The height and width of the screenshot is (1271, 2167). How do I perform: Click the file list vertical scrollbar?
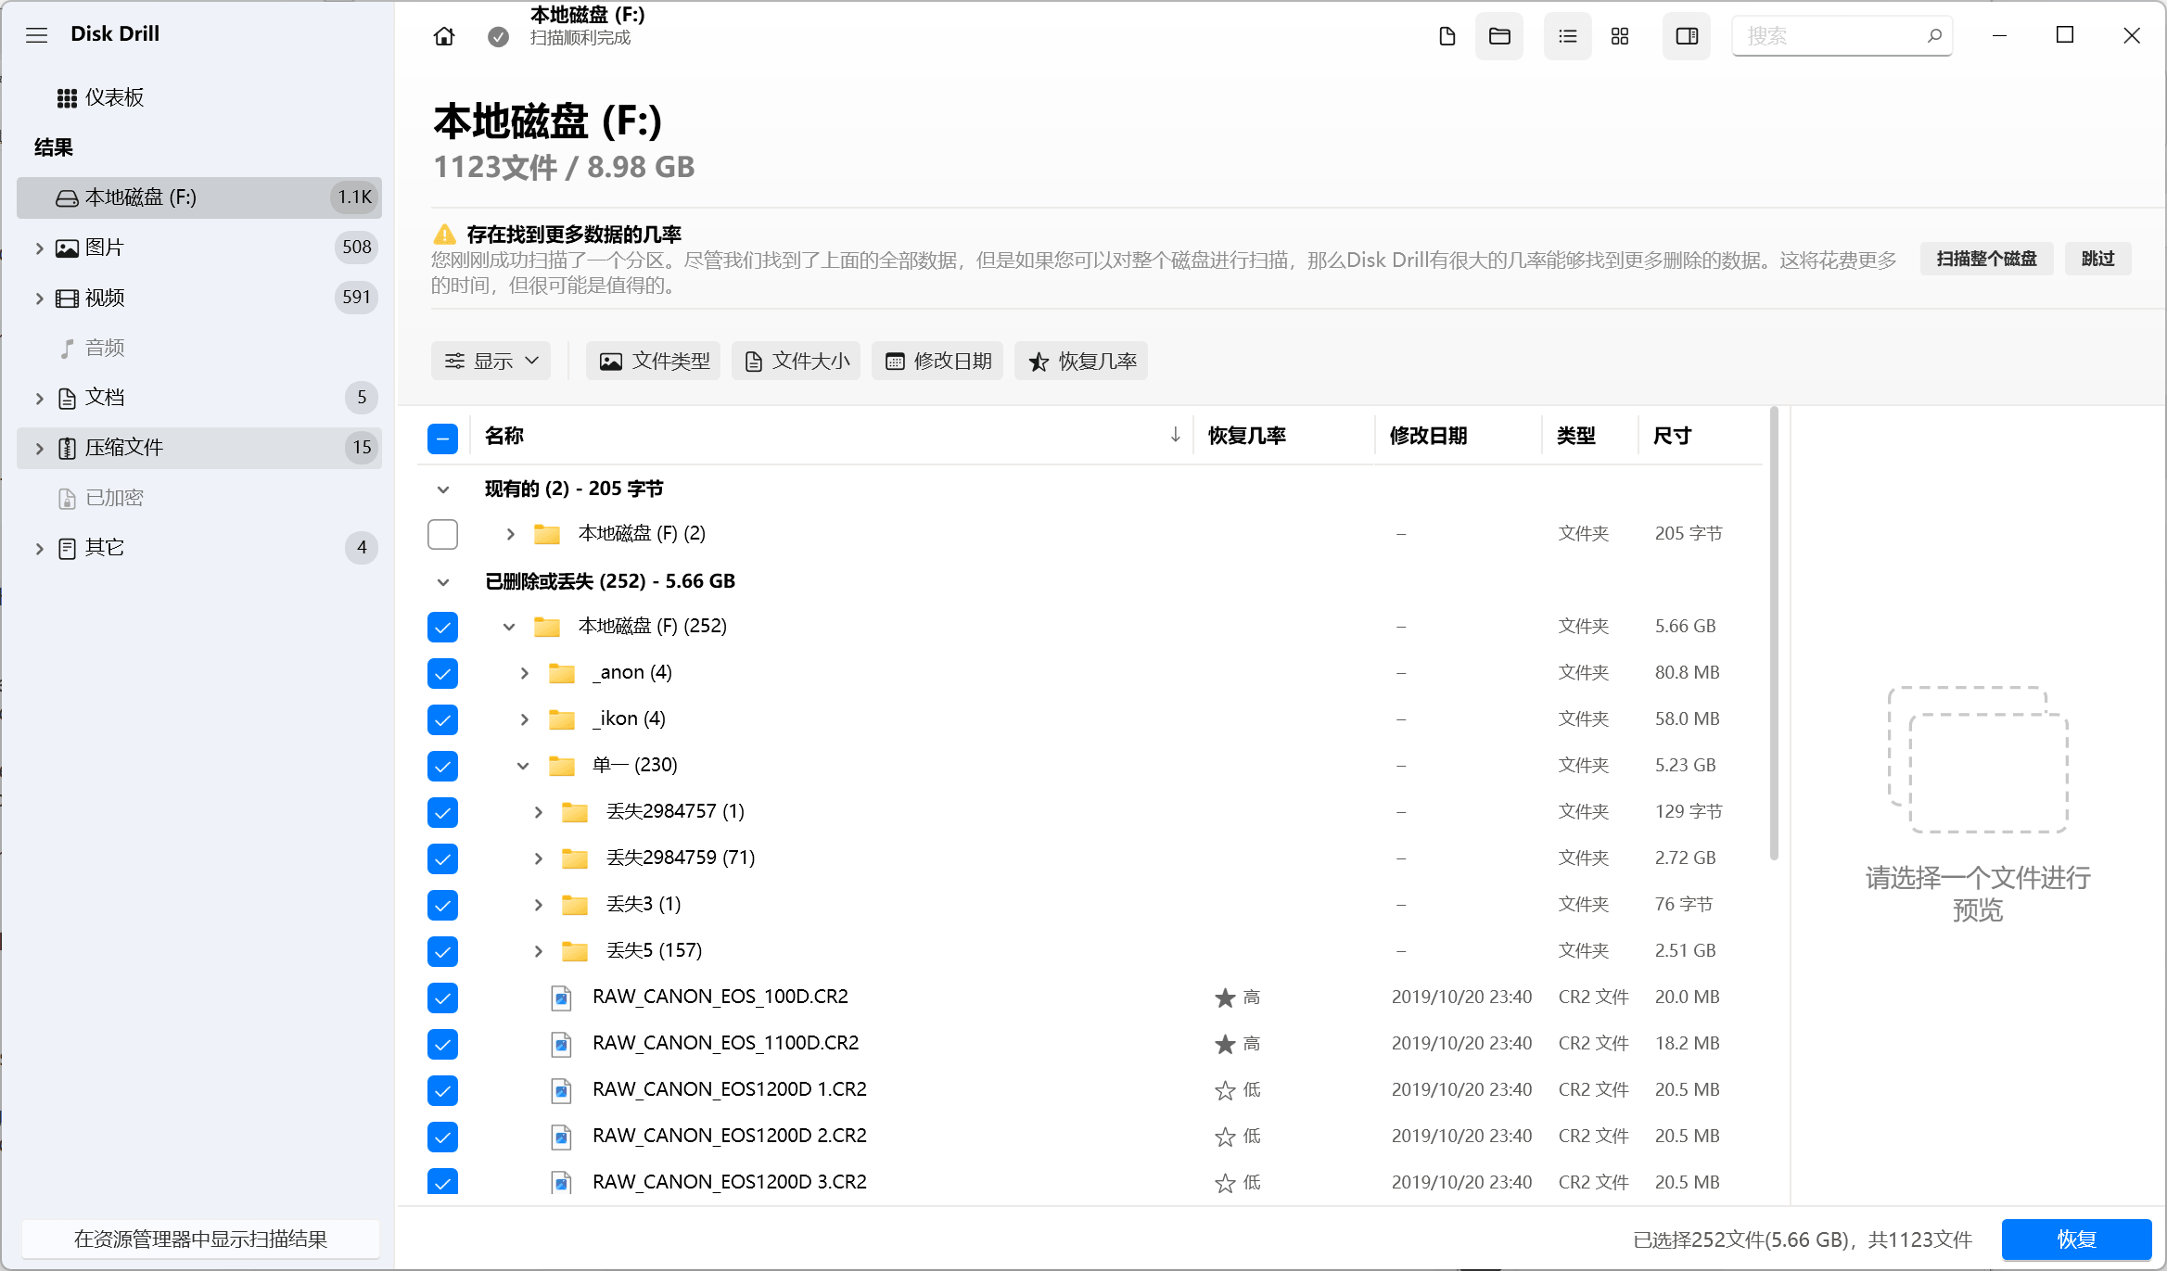pyautogui.click(x=1774, y=634)
